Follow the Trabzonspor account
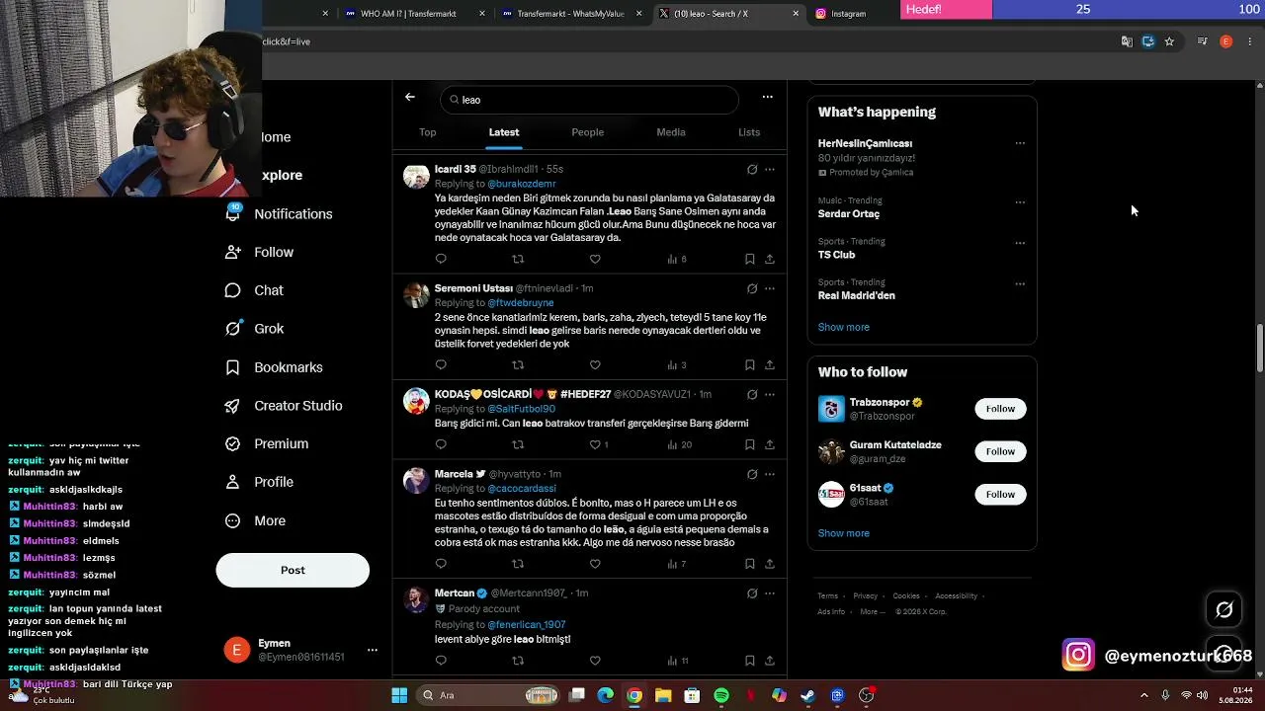1265x711 pixels. (x=1000, y=409)
